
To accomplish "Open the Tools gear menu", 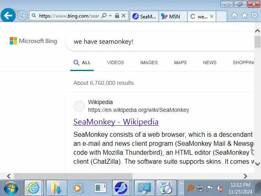I will [254, 16].
